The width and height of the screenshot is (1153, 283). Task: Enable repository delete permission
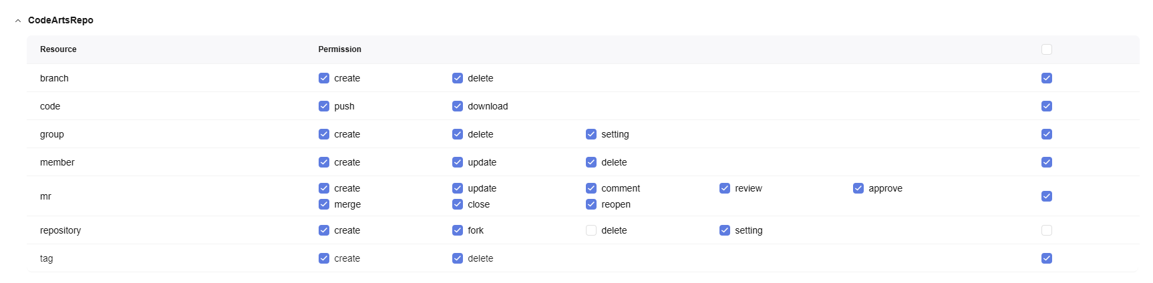pyautogui.click(x=591, y=230)
